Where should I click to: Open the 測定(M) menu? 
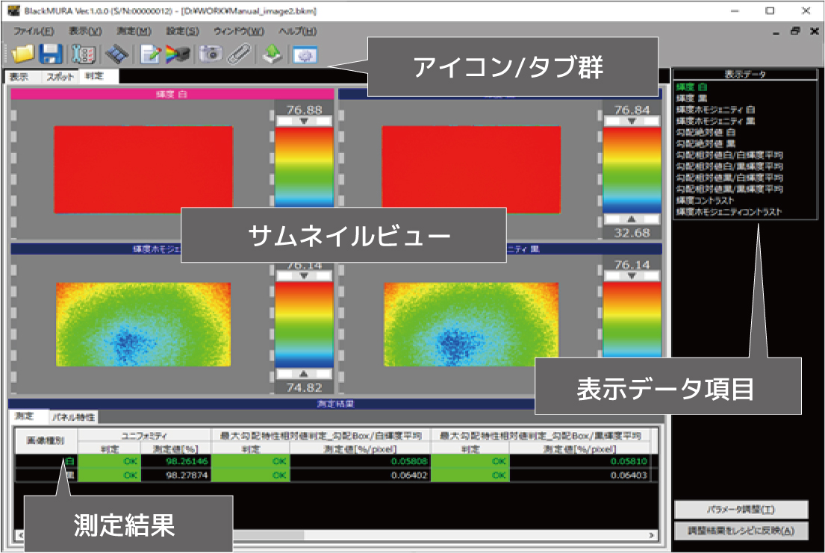(x=134, y=31)
